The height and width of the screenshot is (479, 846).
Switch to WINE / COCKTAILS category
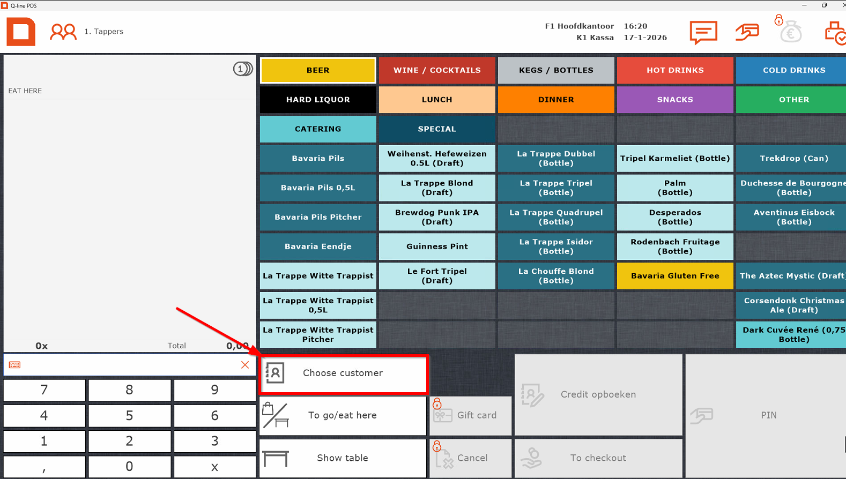tap(437, 70)
